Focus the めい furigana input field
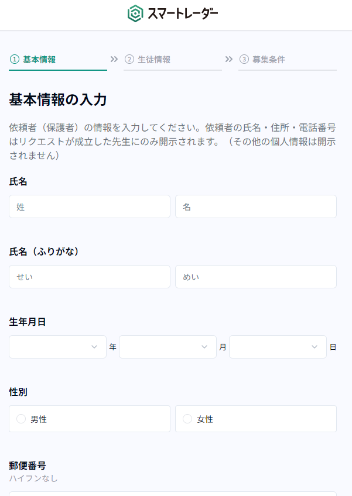The width and height of the screenshot is (352, 496). 255,277
